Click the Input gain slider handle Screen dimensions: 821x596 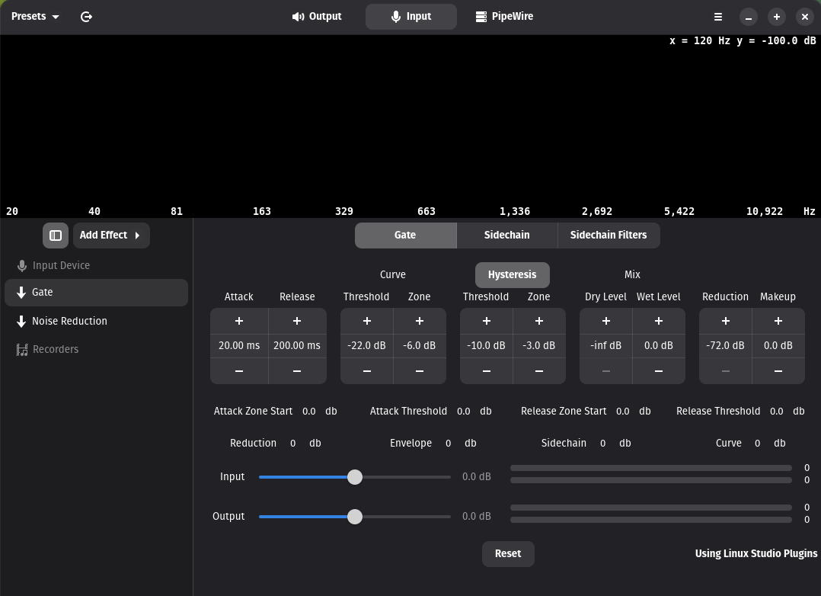click(x=355, y=477)
